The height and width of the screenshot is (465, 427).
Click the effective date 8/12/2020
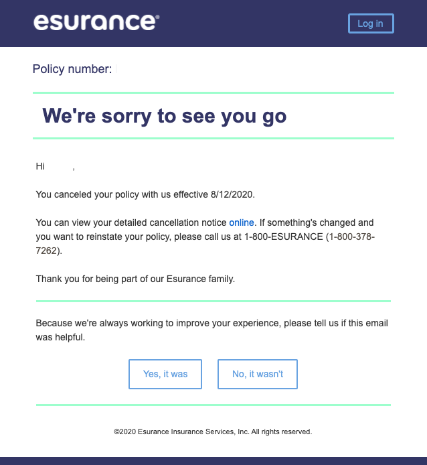[x=232, y=194]
